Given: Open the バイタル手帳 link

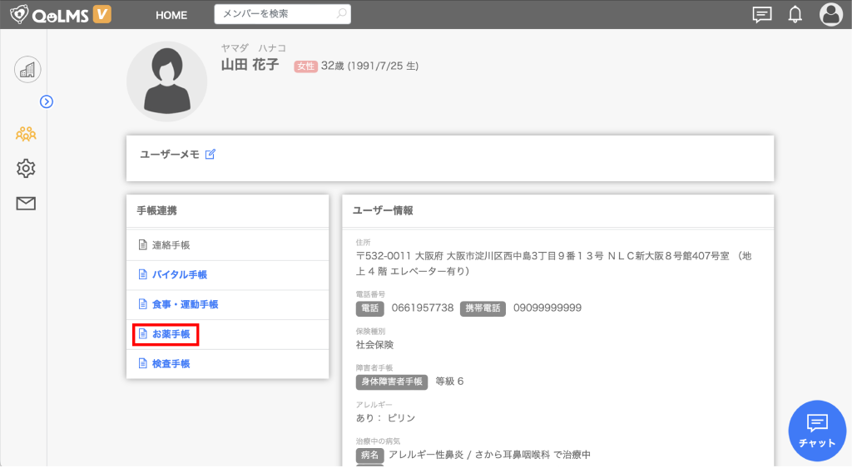Looking at the screenshot, I should click(179, 275).
